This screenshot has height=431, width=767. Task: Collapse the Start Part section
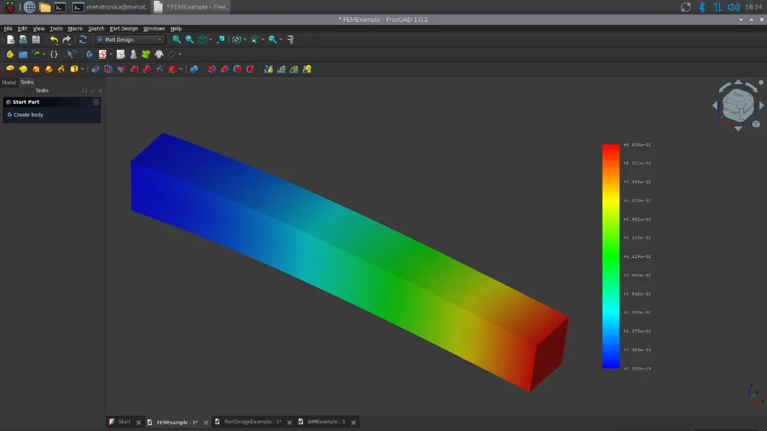click(96, 102)
